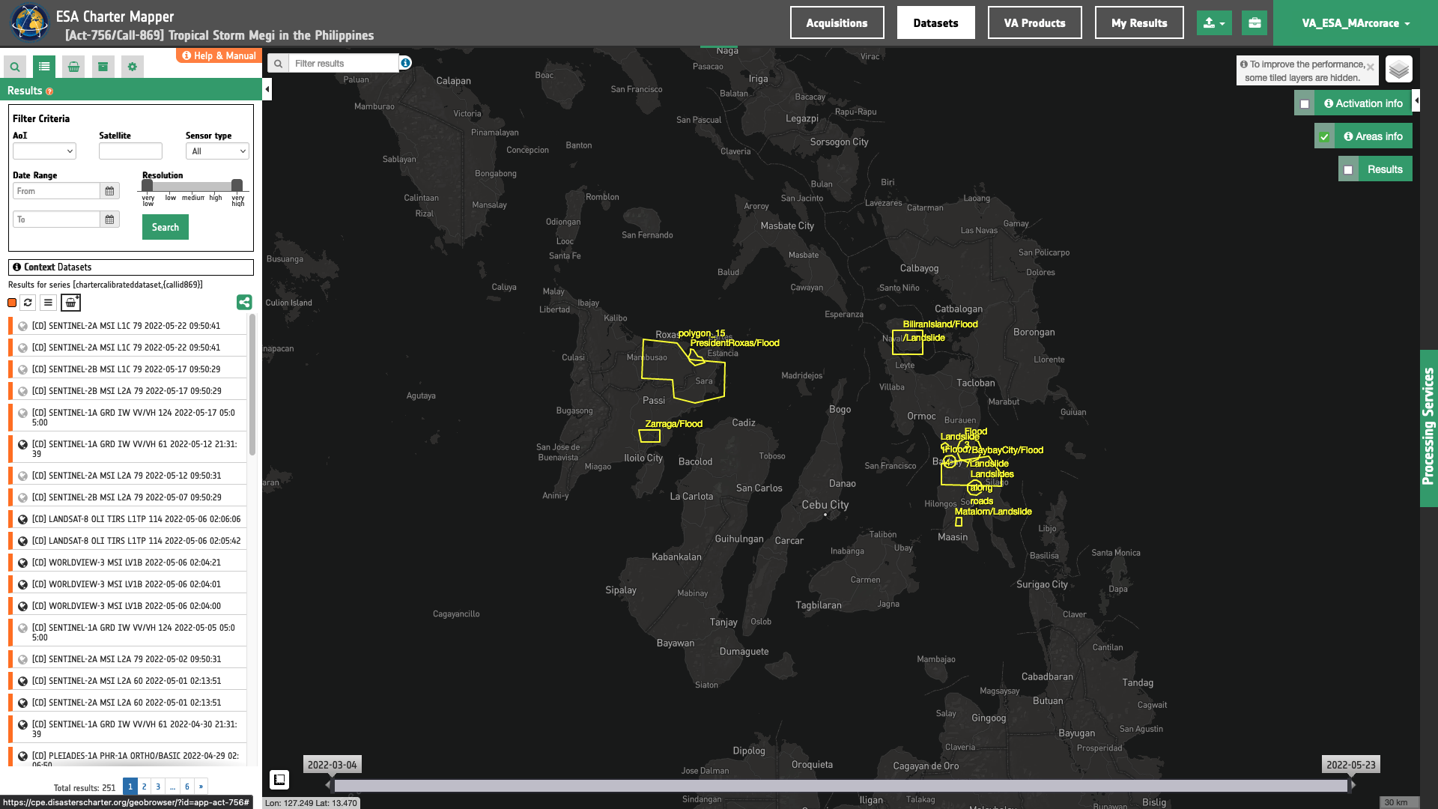Toggle visibility of SENTINEL-1A 2022-05-12 result
The image size is (1438, 809).
[x=22, y=445]
